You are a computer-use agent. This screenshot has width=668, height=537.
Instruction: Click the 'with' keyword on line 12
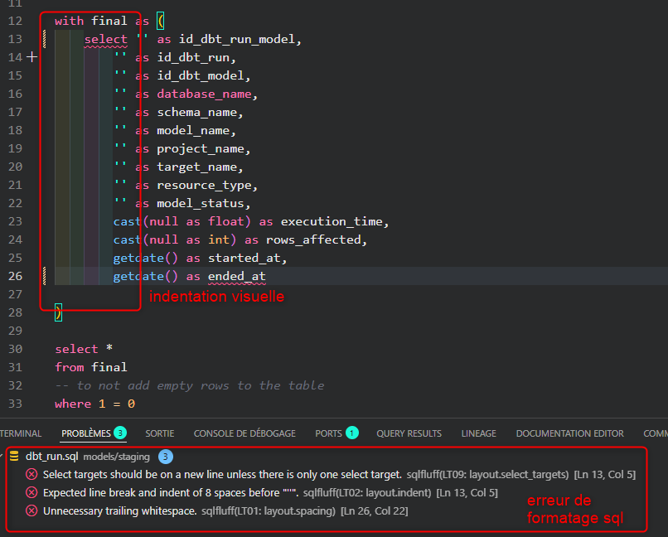[69, 21]
